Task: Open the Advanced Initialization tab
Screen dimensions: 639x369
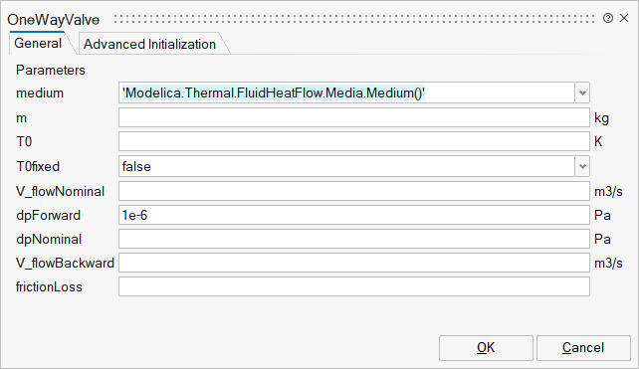Action: click(x=149, y=44)
